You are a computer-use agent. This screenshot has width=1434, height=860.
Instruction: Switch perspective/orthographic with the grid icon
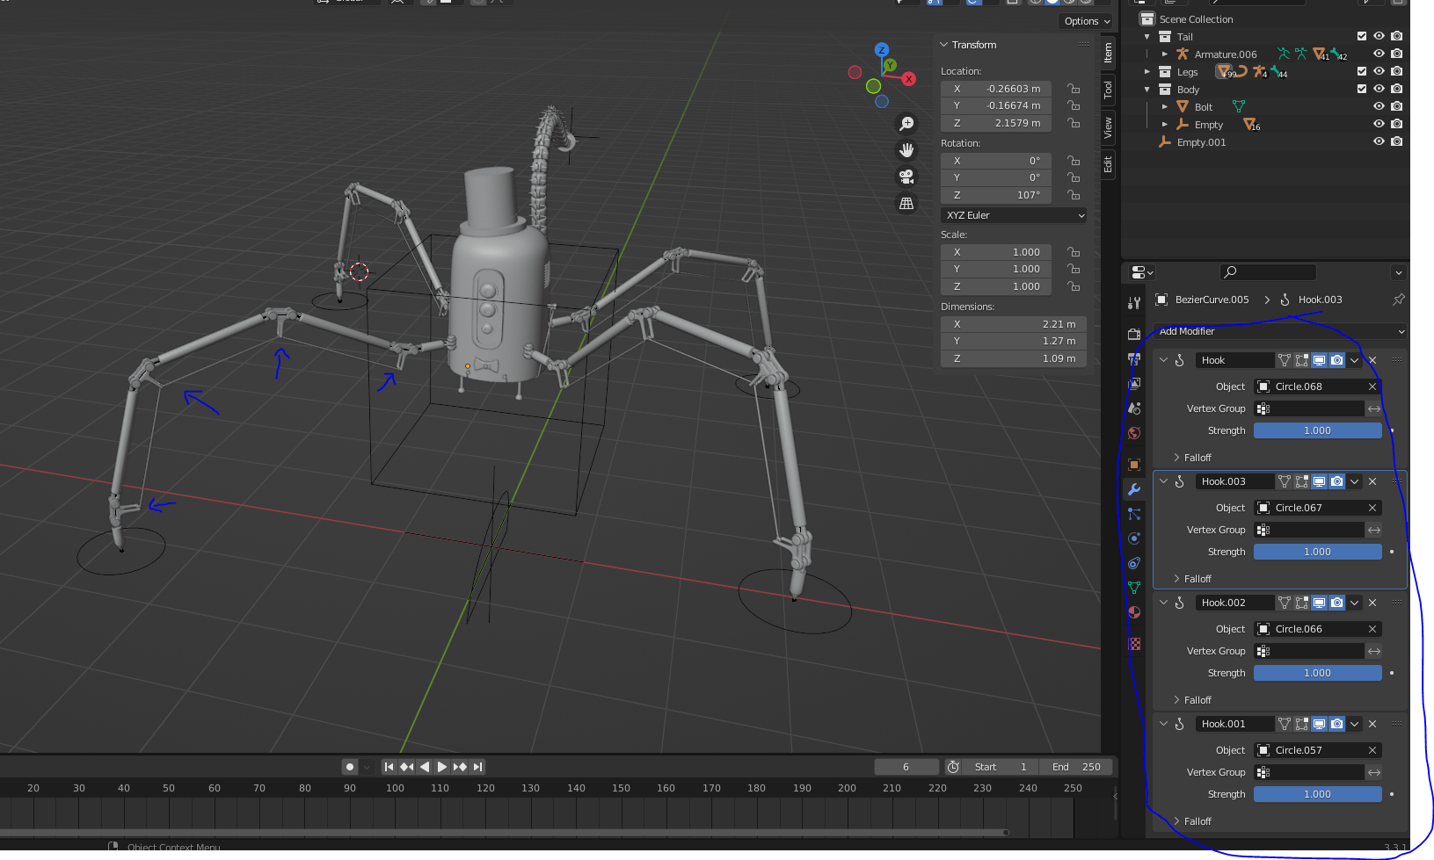(906, 204)
